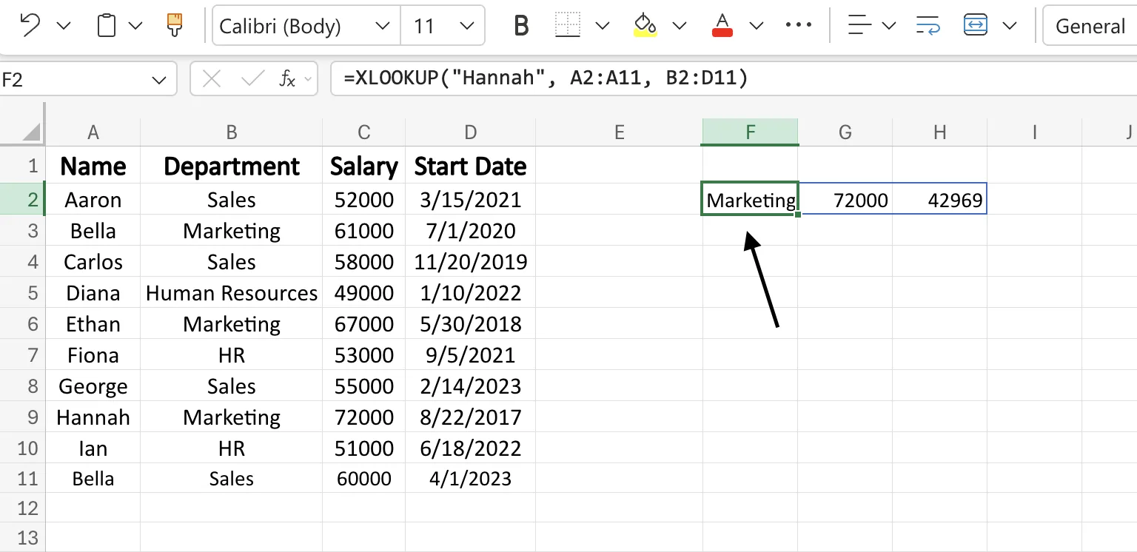This screenshot has width=1137, height=552.
Task: Click the Start Date header cell
Action: pyautogui.click(x=471, y=166)
